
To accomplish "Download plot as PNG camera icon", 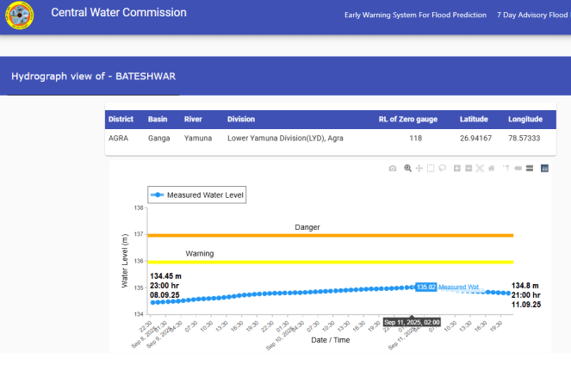I will point(393,169).
